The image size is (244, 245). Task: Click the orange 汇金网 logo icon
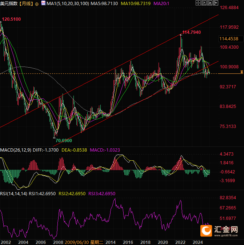(x=207, y=230)
